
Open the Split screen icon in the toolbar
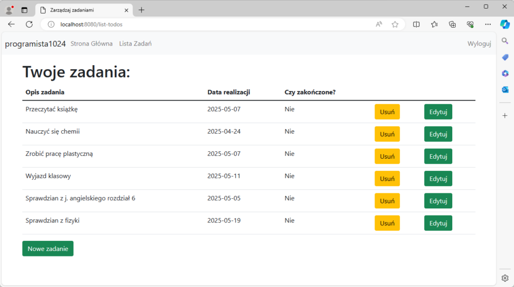[416, 24]
